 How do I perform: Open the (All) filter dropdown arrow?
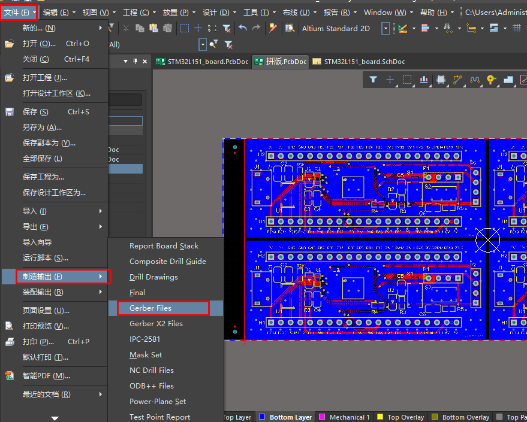[x=203, y=44]
